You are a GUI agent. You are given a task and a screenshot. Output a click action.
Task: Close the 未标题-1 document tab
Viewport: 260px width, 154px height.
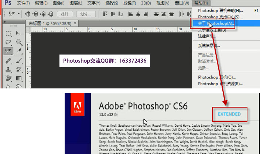click(75, 24)
